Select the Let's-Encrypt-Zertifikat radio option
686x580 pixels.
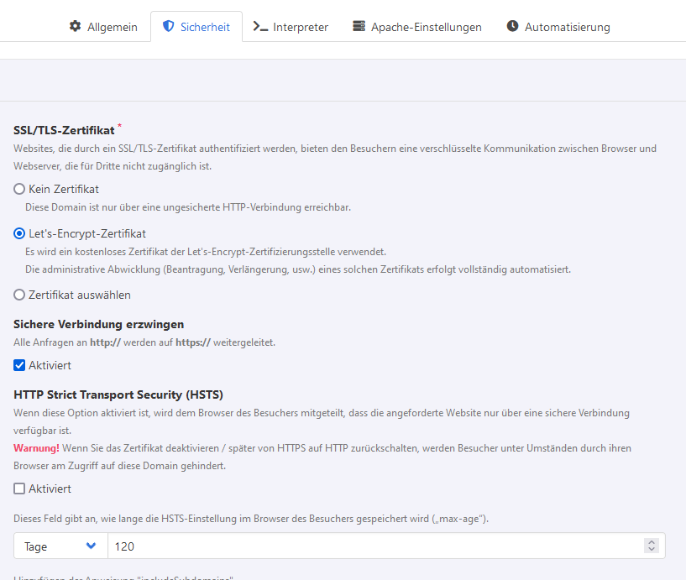click(19, 233)
